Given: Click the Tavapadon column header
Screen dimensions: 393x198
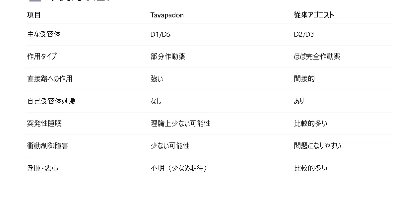Looking at the screenshot, I should coord(167,15).
